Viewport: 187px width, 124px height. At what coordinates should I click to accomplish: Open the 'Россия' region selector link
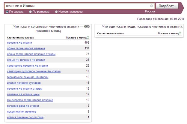(x=150, y=12)
